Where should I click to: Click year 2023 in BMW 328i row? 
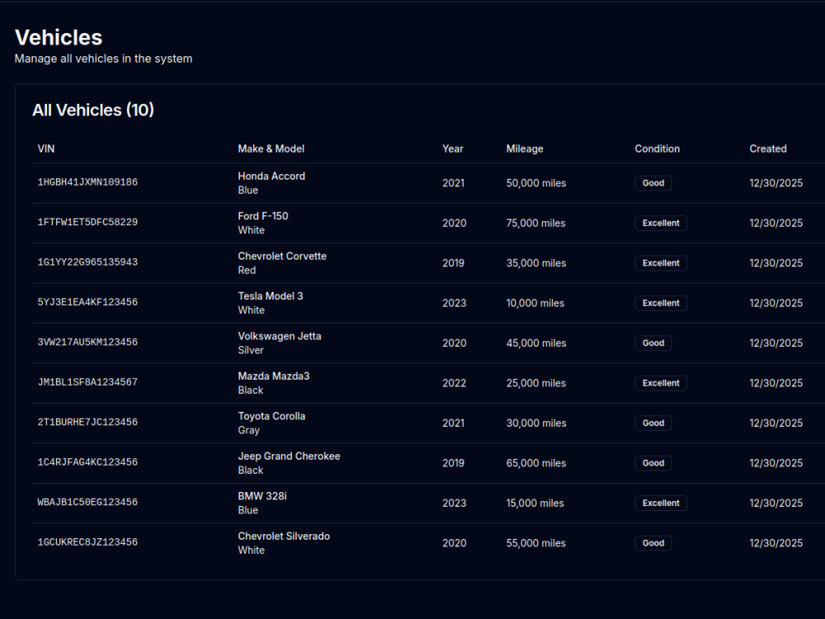tap(454, 503)
